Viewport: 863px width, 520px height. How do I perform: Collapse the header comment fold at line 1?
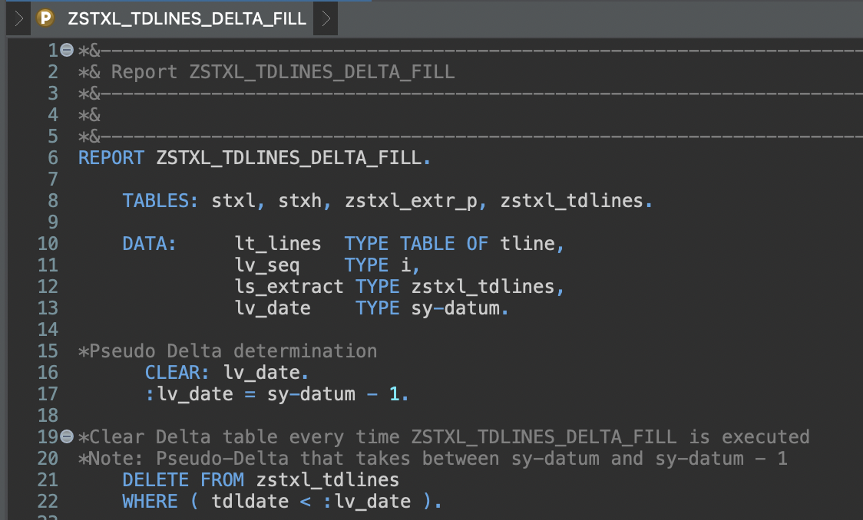(x=67, y=50)
